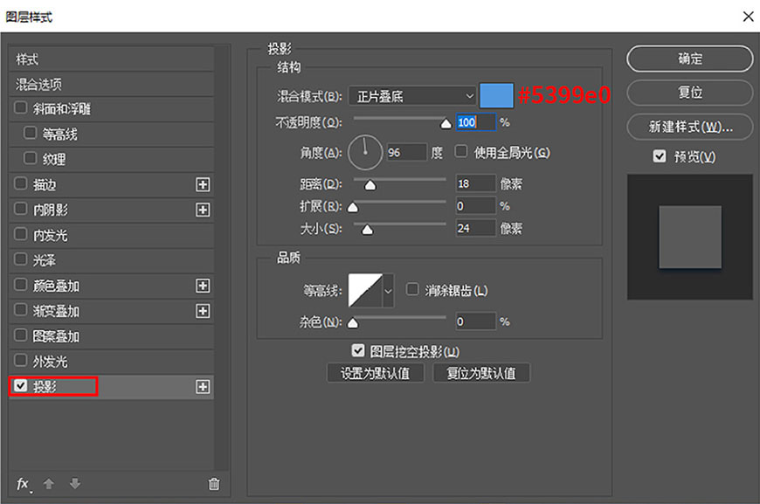The width and height of the screenshot is (760, 504).
Task: Click the 设置为默认值 button
Action: [375, 372]
